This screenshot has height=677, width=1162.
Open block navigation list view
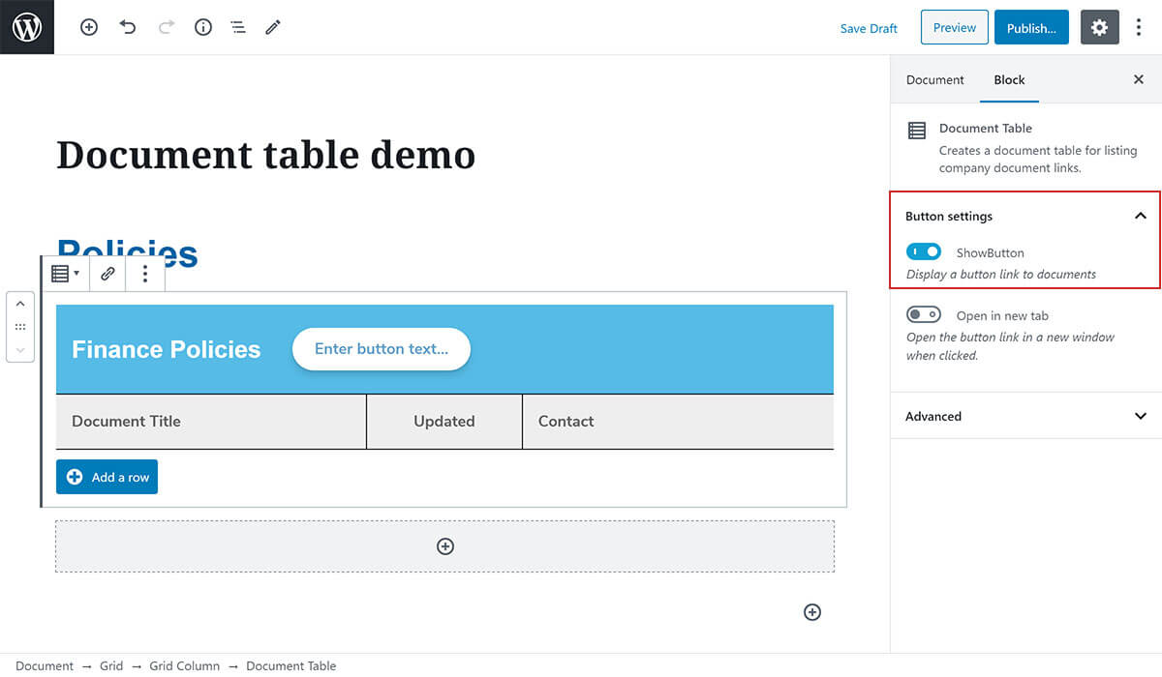(238, 28)
